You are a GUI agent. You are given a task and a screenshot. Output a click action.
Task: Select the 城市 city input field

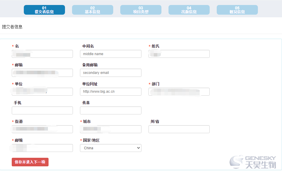(x=111, y=129)
